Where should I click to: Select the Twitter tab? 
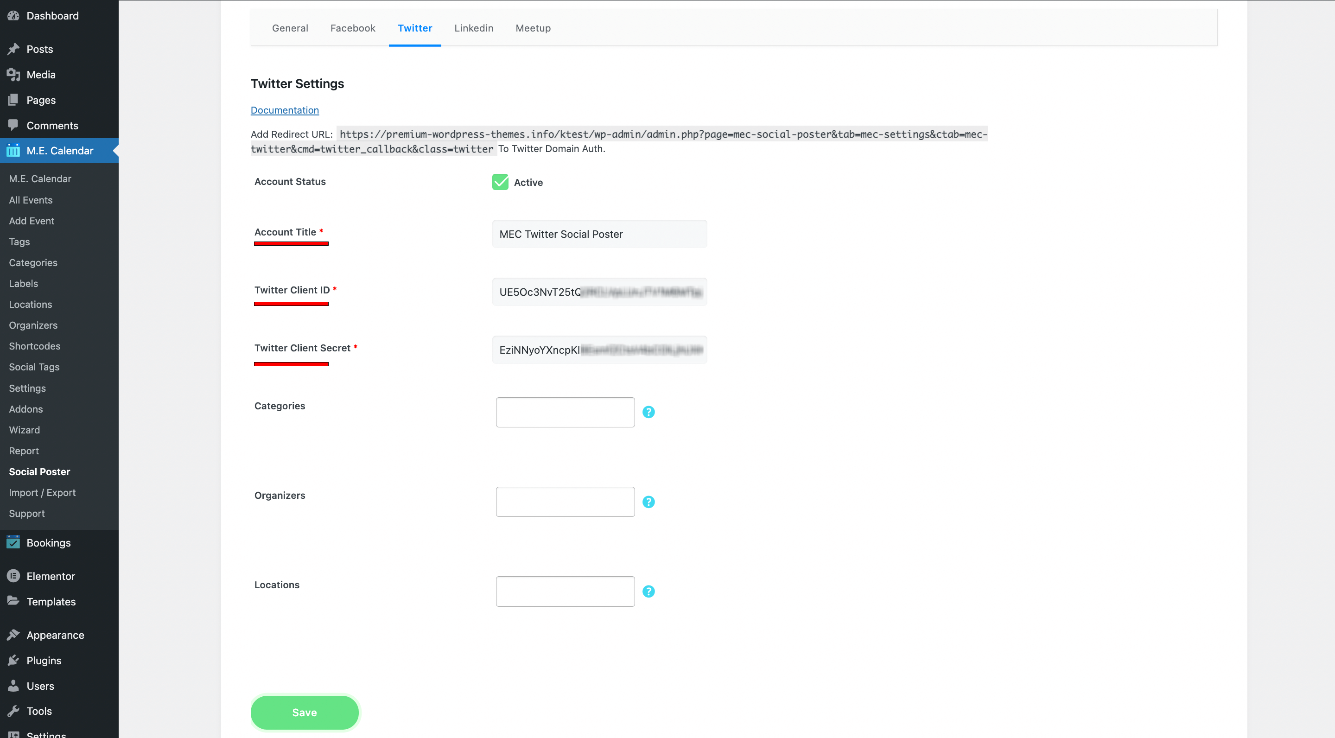(x=414, y=28)
